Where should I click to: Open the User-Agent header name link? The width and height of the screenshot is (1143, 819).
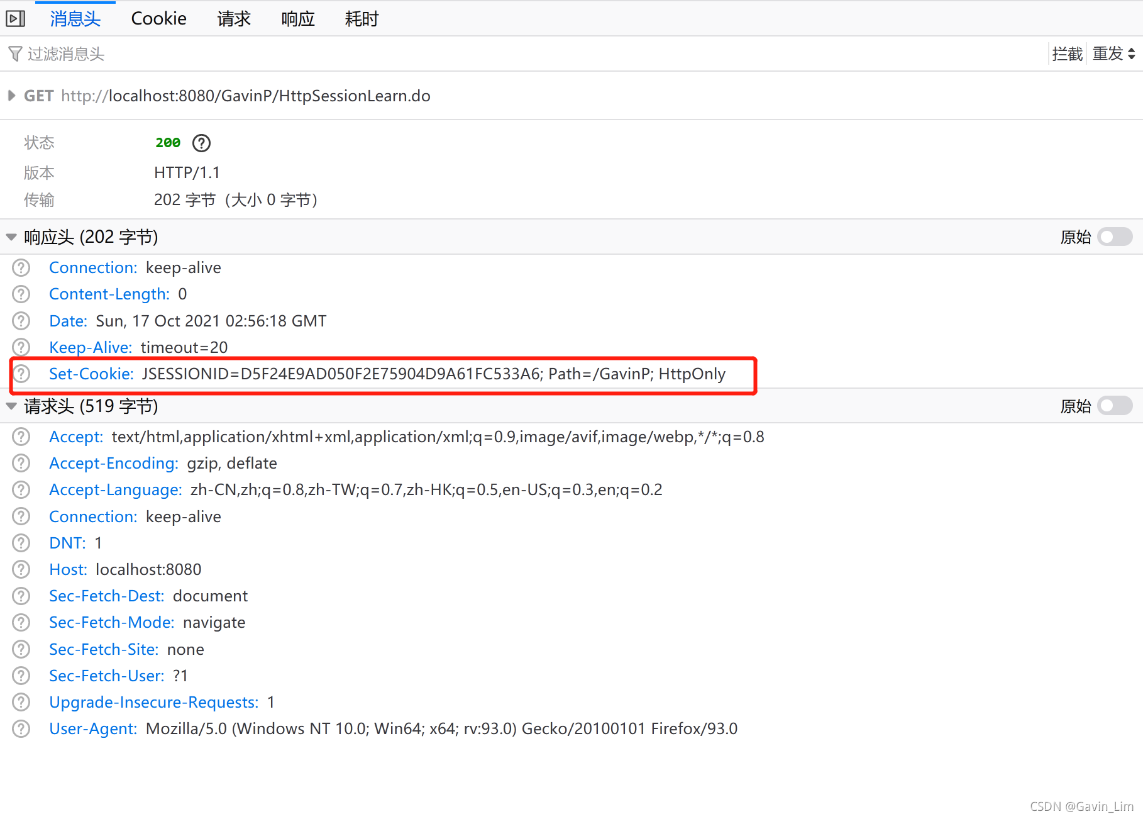click(x=93, y=729)
